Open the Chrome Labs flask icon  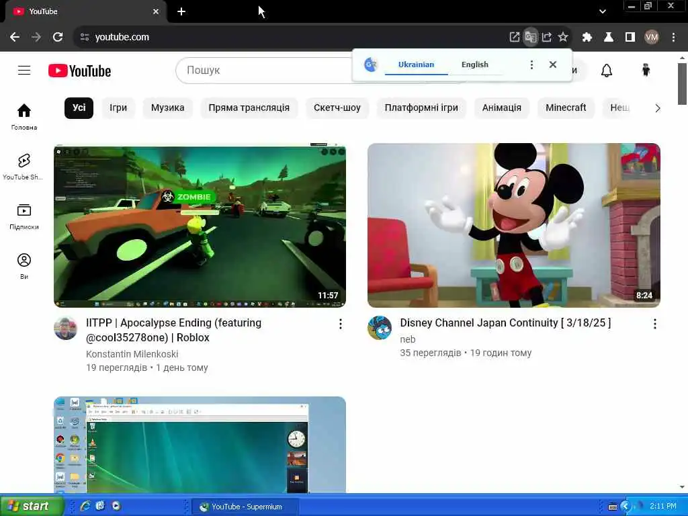point(609,38)
